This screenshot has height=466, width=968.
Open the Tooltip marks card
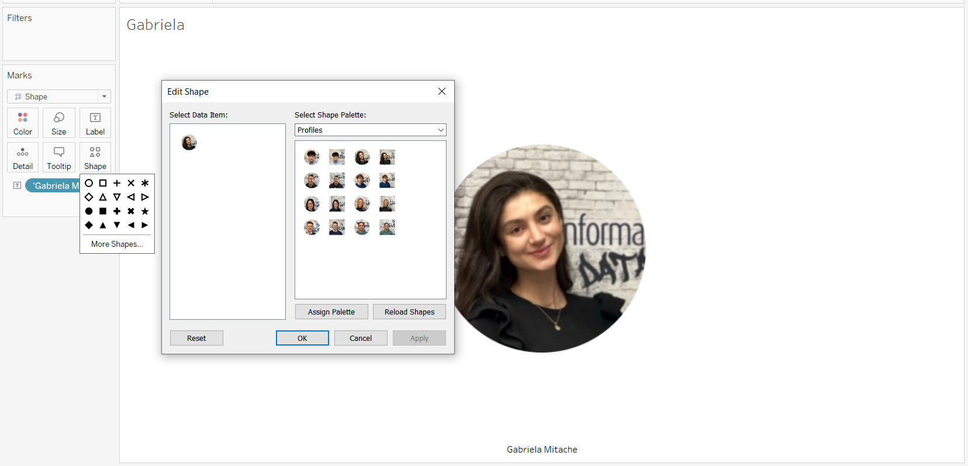(59, 157)
